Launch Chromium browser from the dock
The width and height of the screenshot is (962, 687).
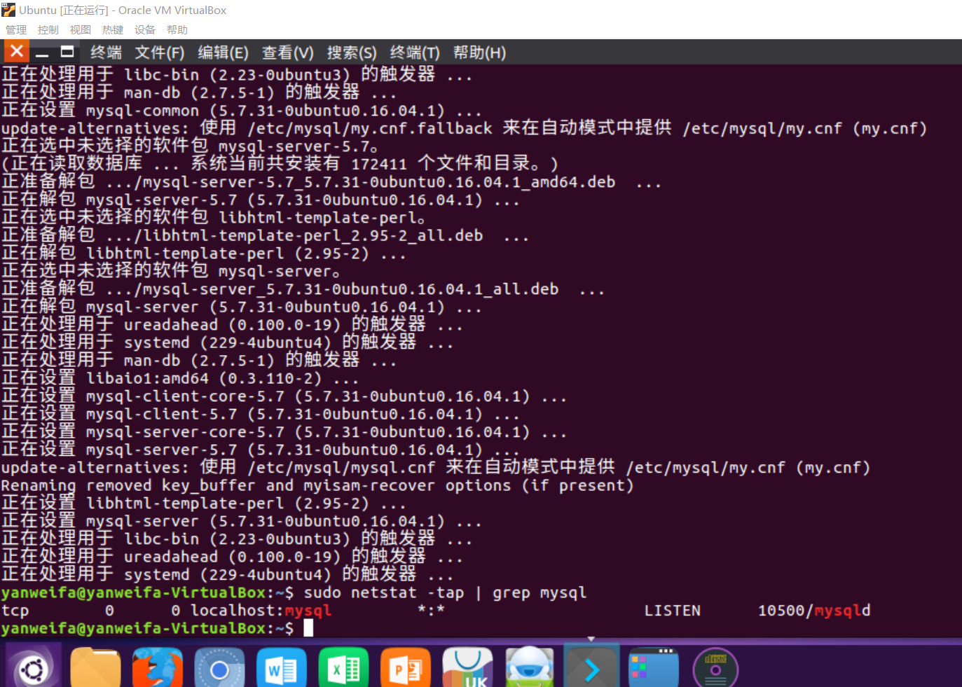click(219, 669)
